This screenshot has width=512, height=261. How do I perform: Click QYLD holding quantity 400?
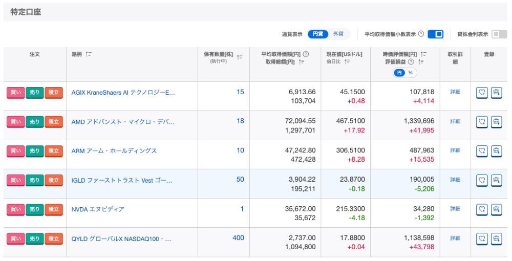(238, 238)
